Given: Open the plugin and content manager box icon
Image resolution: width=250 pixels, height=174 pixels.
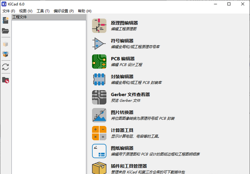Looking at the screenshot, I should coord(99,168).
